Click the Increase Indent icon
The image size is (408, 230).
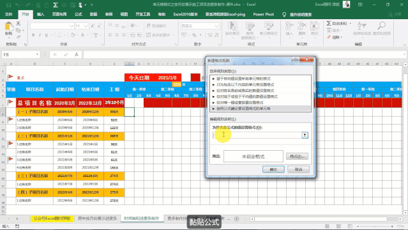coord(139,35)
